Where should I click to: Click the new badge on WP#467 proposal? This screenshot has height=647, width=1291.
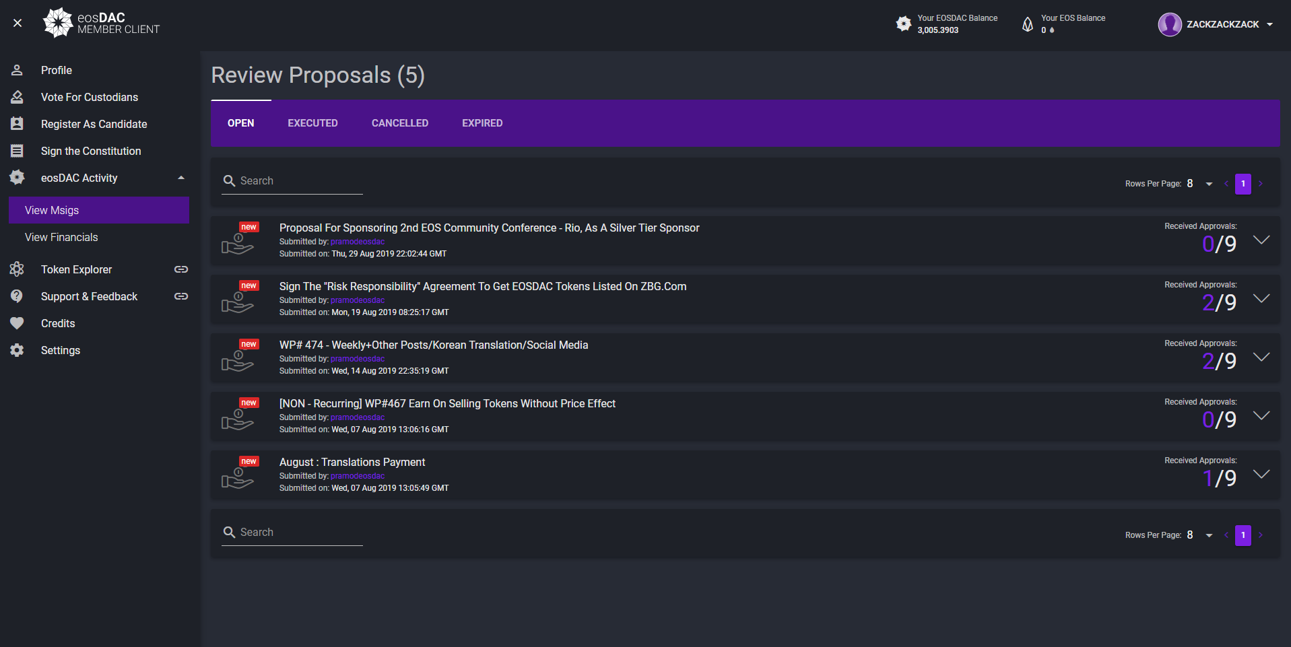pyautogui.click(x=249, y=403)
